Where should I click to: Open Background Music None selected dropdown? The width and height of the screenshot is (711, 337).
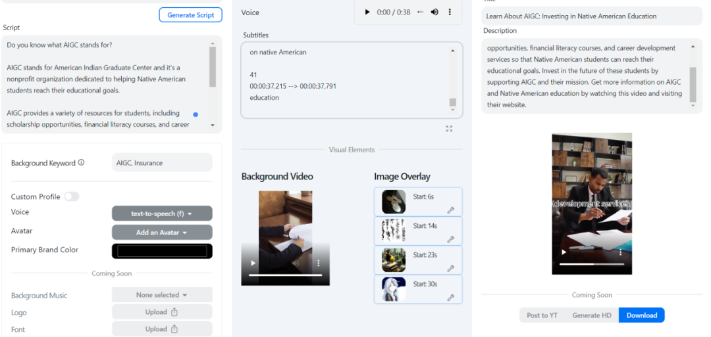pyautogui.click(x=162, y=295)
